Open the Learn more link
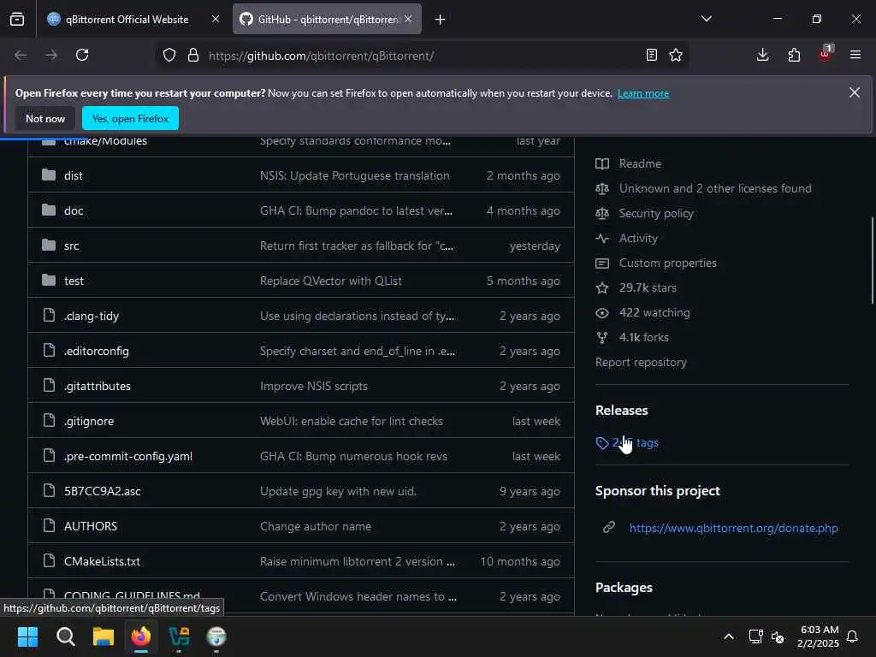This screenshot has height=657, width=876. point(643,93)
